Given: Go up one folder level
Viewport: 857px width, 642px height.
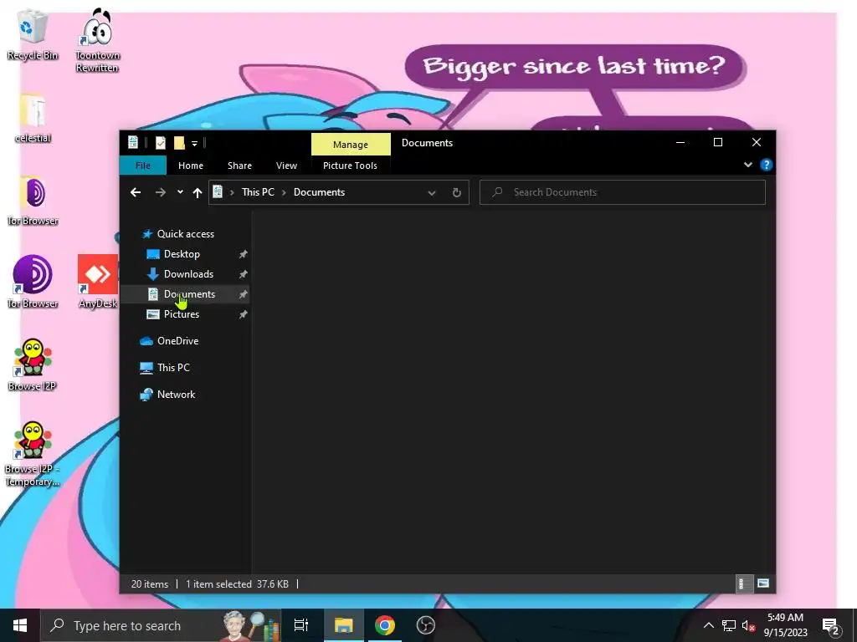Looking at the screenshot, I should pyautogui.click(x=198, y=192).
